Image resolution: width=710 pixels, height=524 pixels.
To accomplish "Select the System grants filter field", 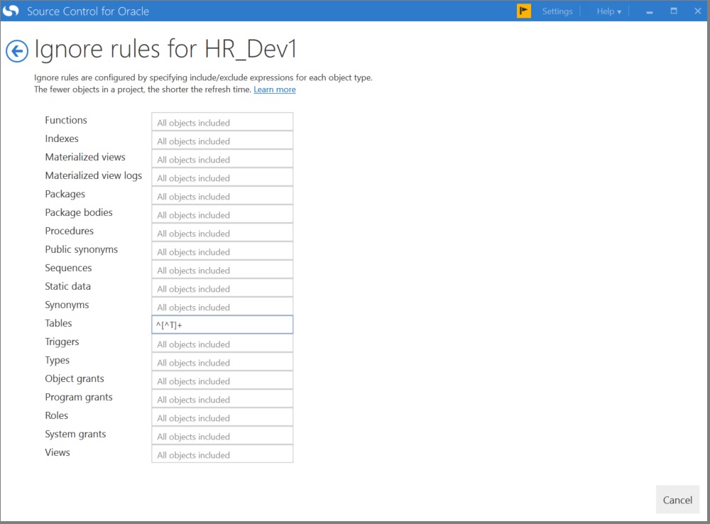I will pos(222,435).
